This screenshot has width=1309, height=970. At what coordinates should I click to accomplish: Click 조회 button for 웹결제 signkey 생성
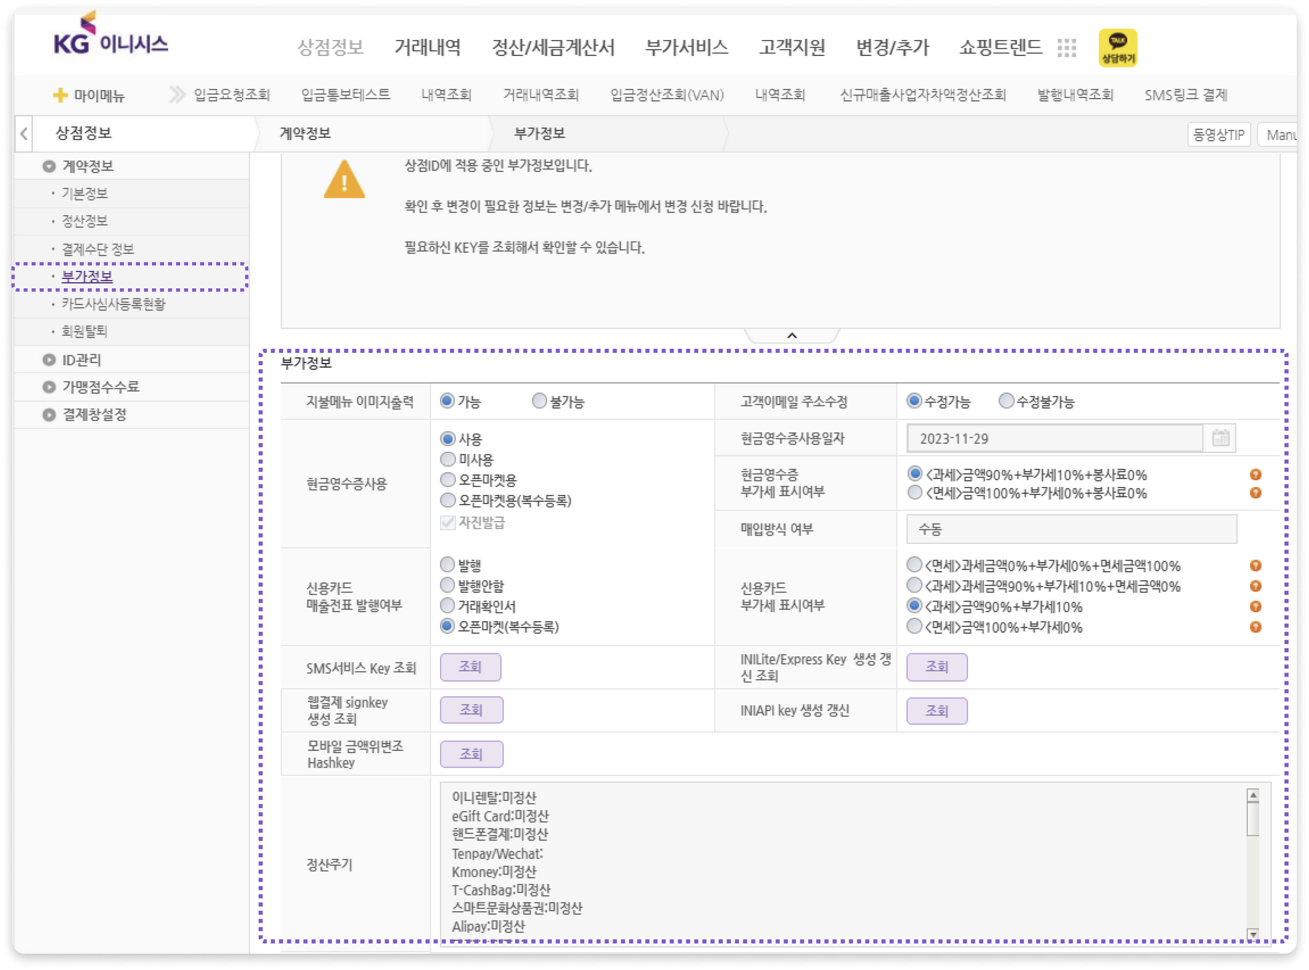pos(471,710)
